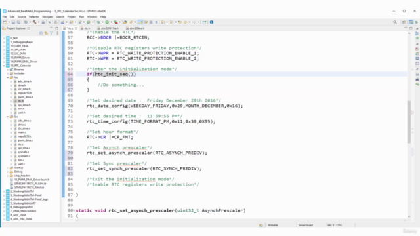Click the Save icon in the toolbar
This screenshot has height=236, width=420.
click(13, 22)
